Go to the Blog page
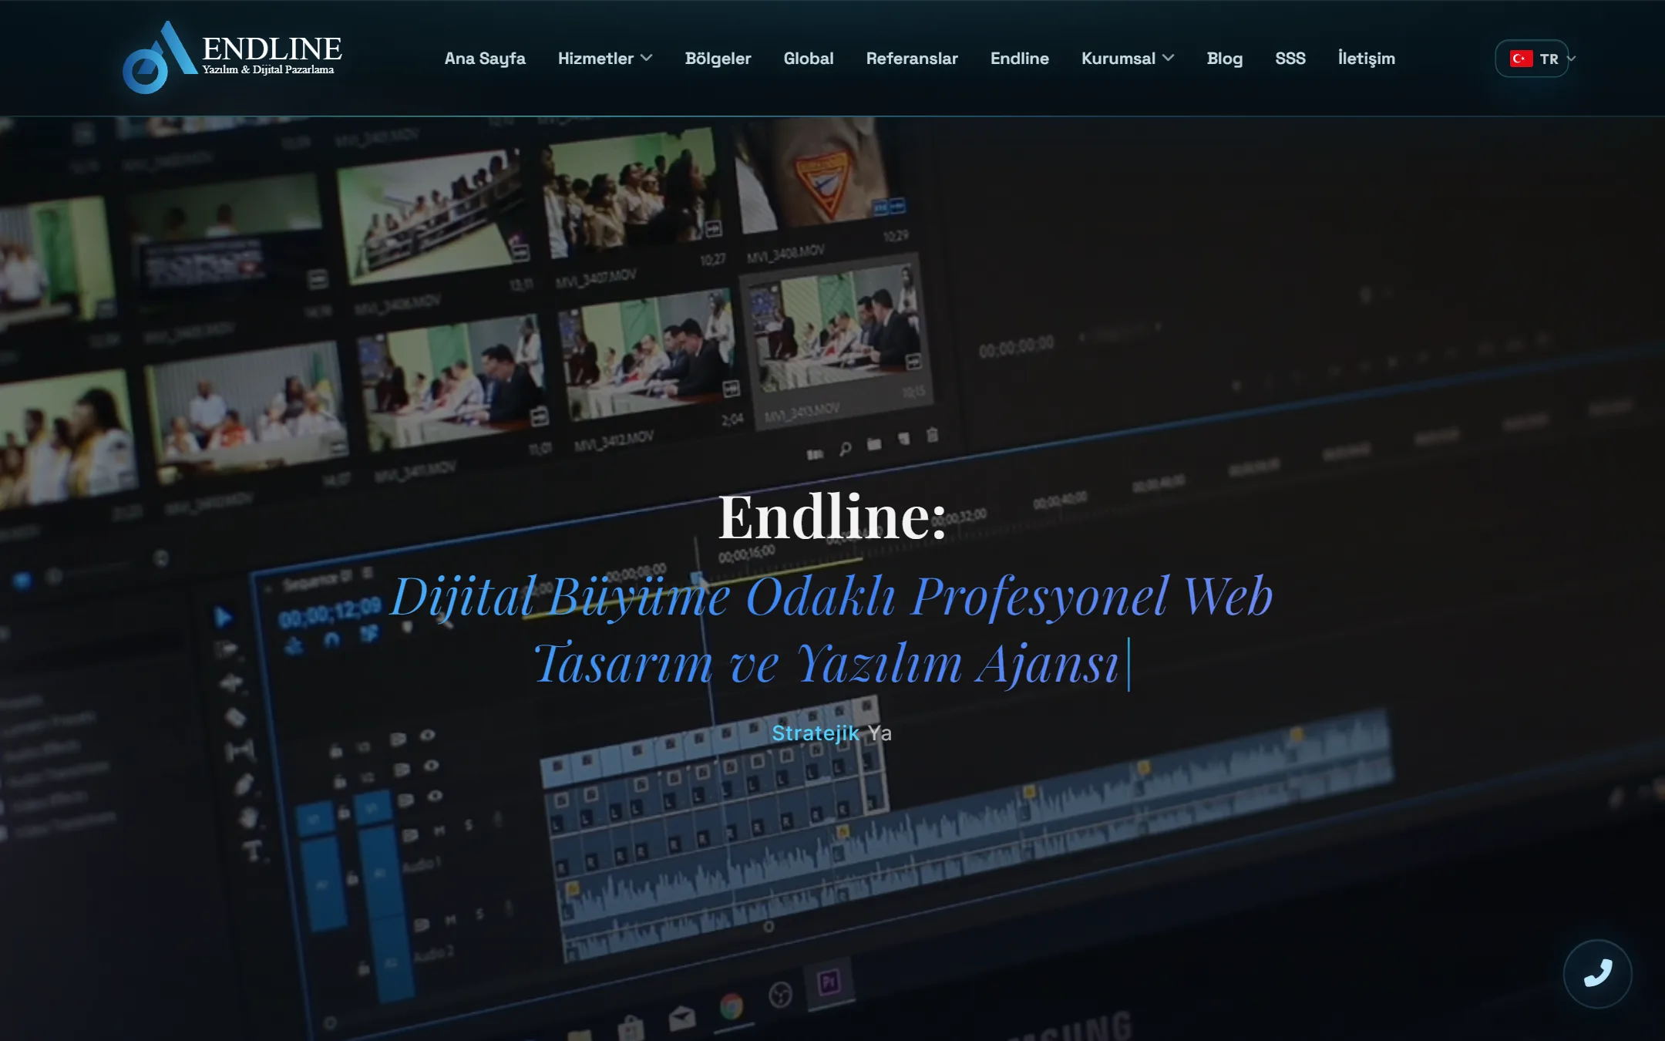 (x=1225, y=59)
